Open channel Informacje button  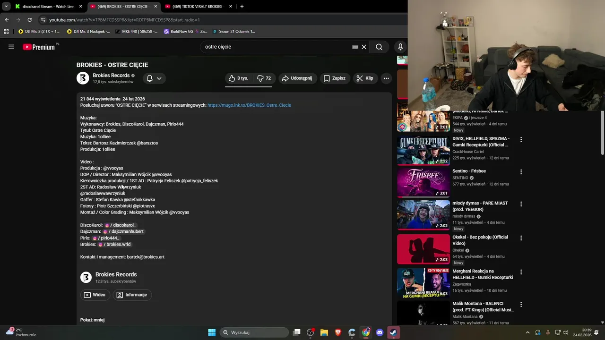click(132, 295)
